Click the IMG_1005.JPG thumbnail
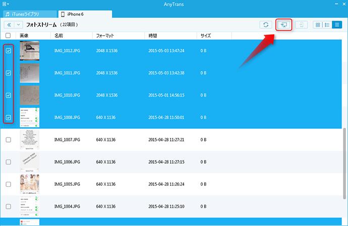348x226 pixels. click(30, 184)
